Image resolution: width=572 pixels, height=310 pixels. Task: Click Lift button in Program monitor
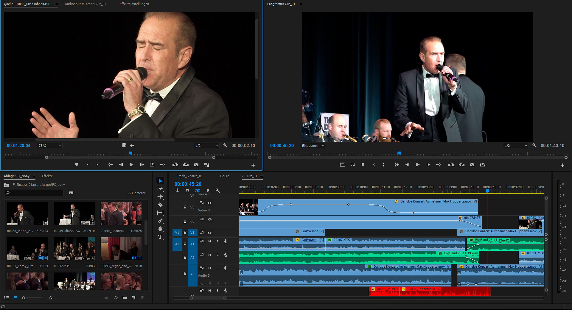click(451, 165)
